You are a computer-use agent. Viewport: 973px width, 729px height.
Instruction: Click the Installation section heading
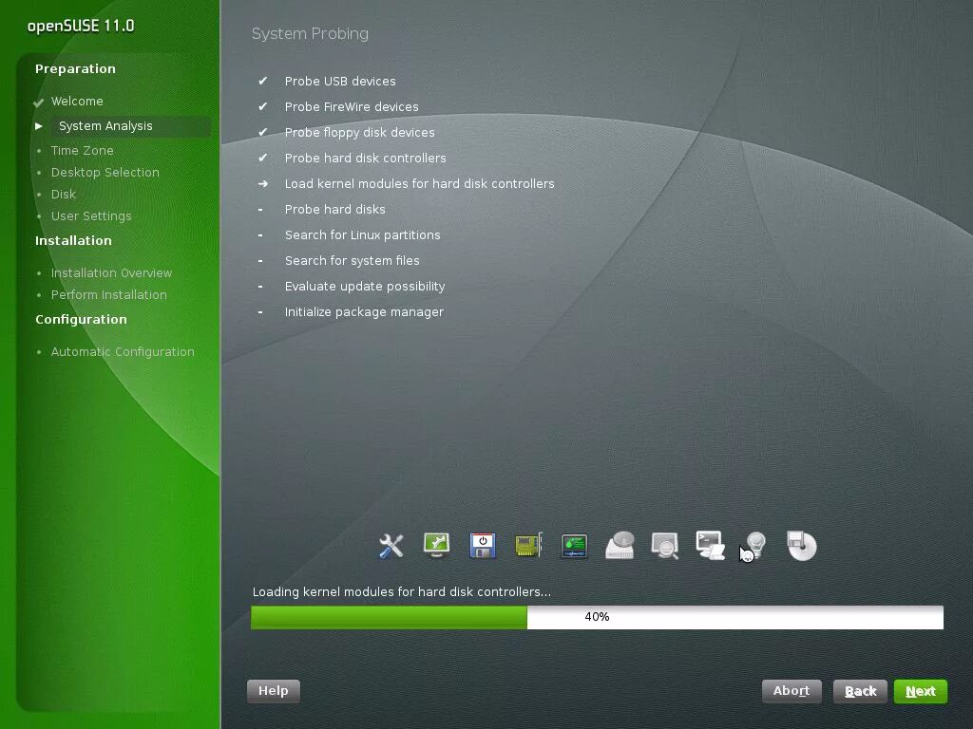[x=73, y=240]
